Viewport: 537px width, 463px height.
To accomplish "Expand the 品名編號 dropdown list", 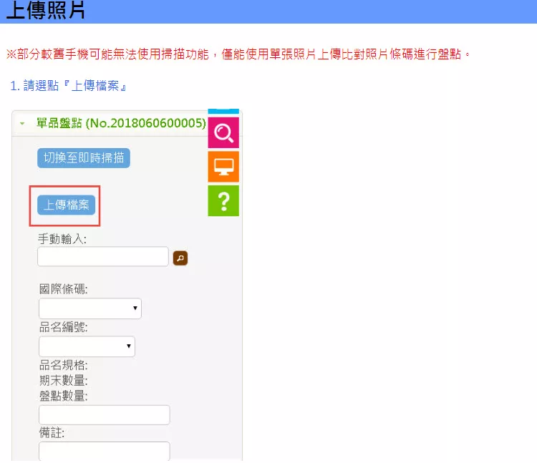I will [x=87, y=346].
